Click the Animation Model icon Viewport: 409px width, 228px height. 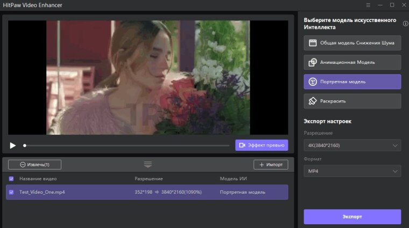pyautogui.click(x=312, y=62)
